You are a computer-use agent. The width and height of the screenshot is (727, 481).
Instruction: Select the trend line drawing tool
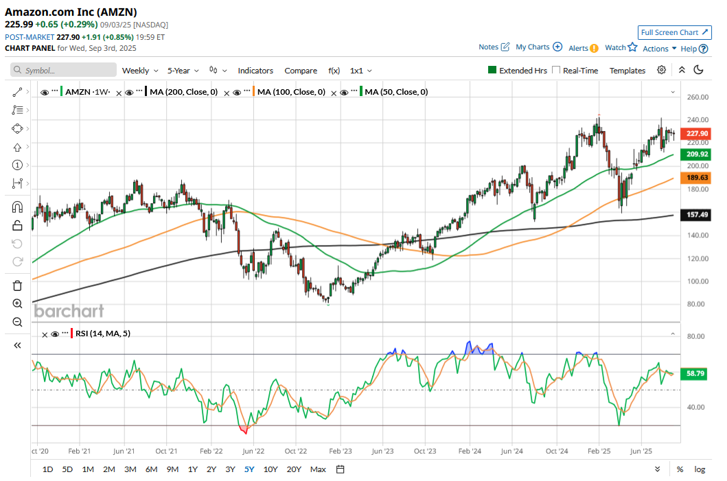17,92
